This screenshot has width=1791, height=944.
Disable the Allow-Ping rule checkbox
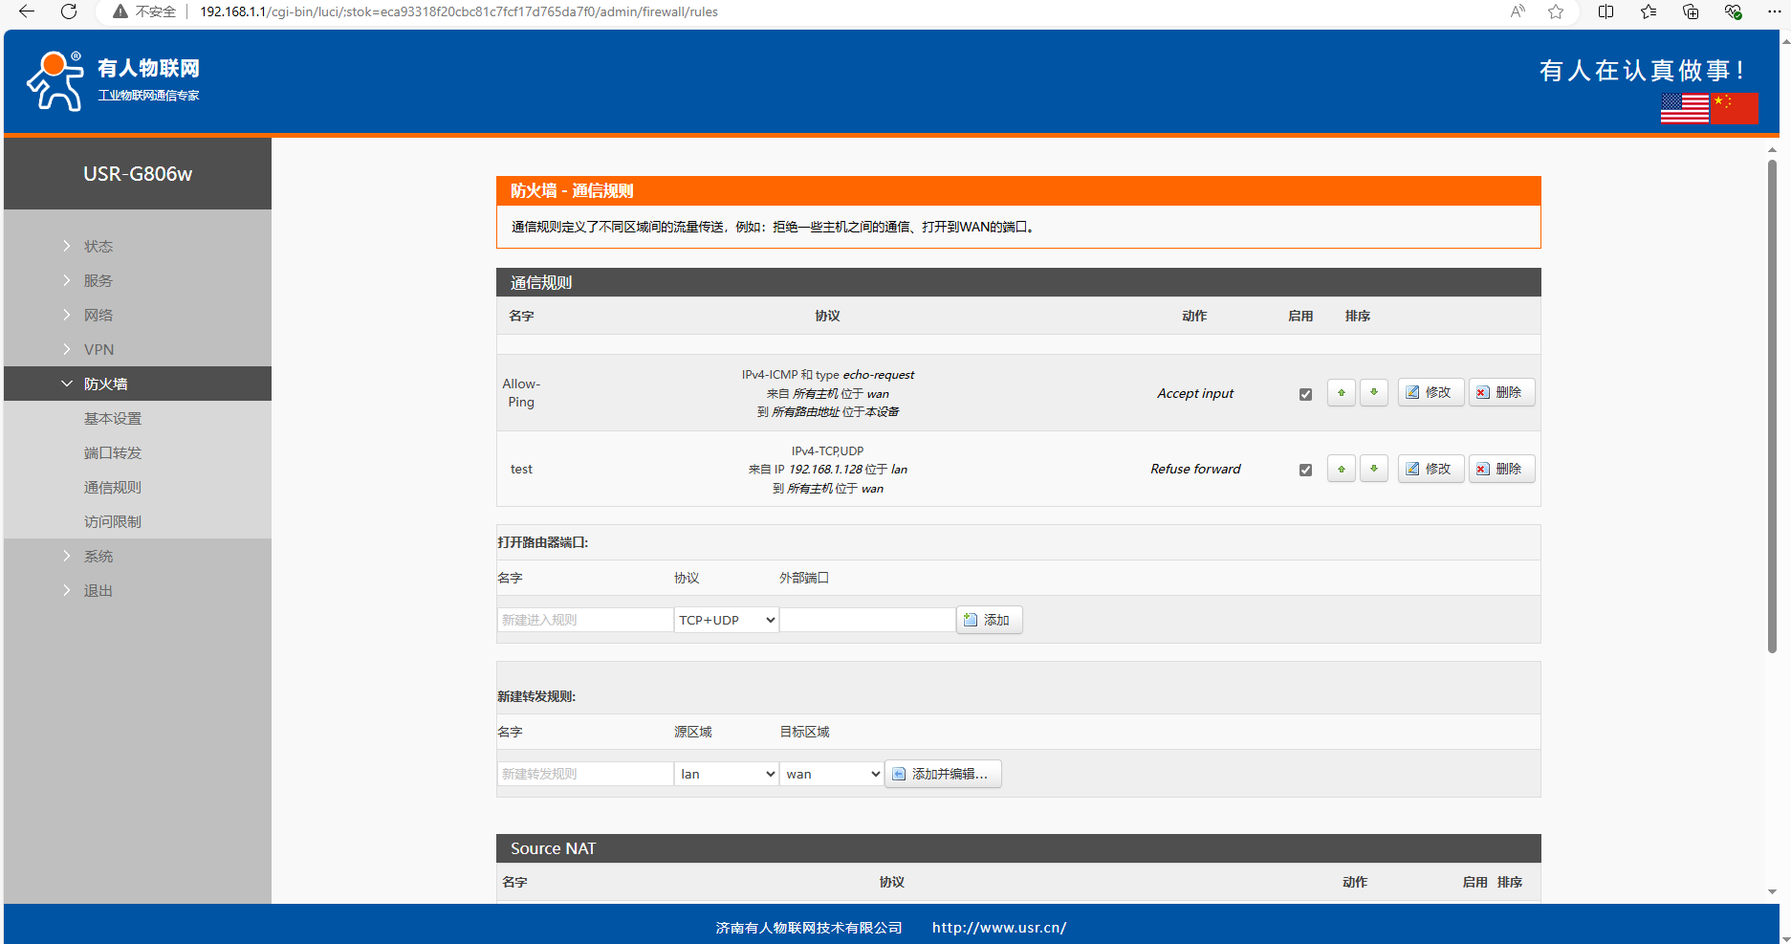(x=1305, y=394)
